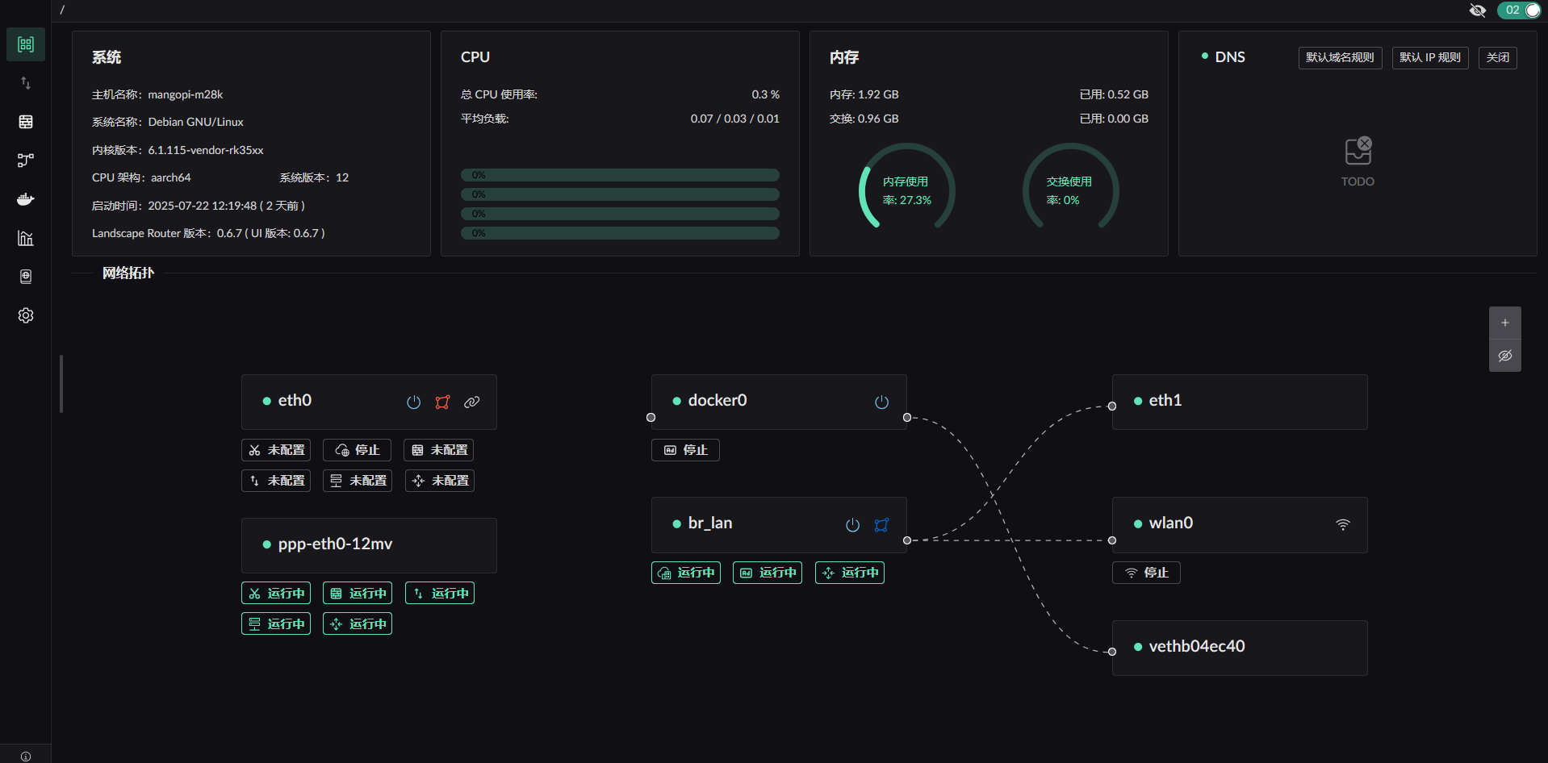
Task: Click br_lan route-cross 运行中 badge
Action: click(x=850, y=573)
